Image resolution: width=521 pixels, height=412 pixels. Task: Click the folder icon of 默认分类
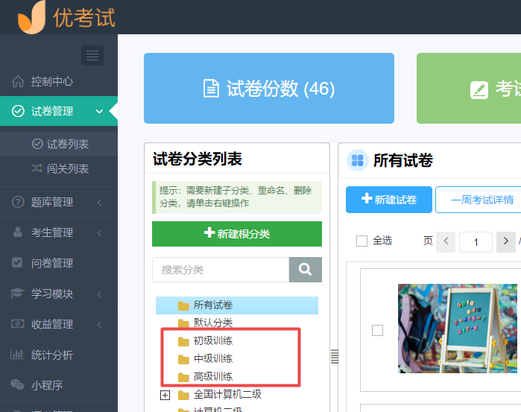click(183, 323)
